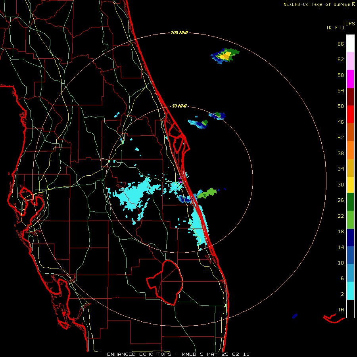Click the black TH legend swatch
This screenshot has width=357, height=357.
pyautogui.click(x=350, y=309)
